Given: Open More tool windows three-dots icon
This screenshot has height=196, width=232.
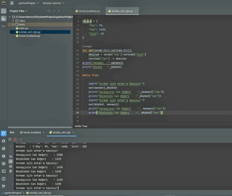Looking at the screenshot, I should pyautogui.click(x=4, y=26).
